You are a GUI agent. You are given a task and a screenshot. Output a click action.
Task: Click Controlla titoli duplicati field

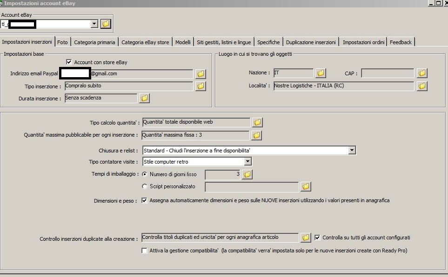click(220, 237)
